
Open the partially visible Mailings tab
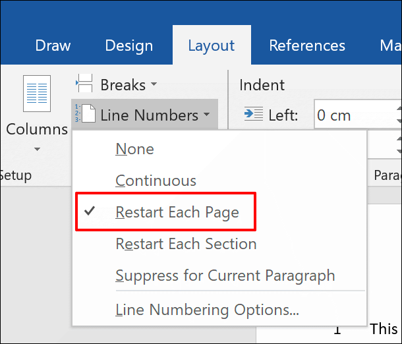[x=389, y=45]
